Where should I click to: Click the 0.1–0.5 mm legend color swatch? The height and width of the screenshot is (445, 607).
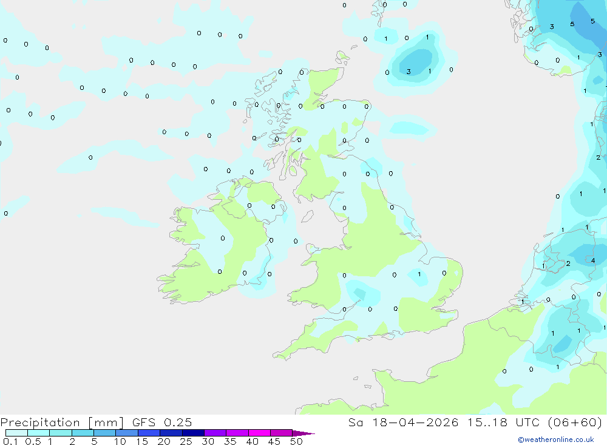(16, 433)
